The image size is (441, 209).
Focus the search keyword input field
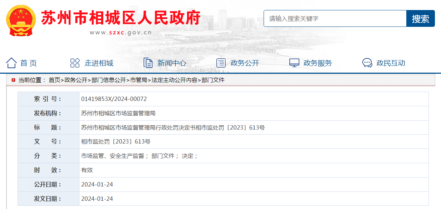coord(335,19)
